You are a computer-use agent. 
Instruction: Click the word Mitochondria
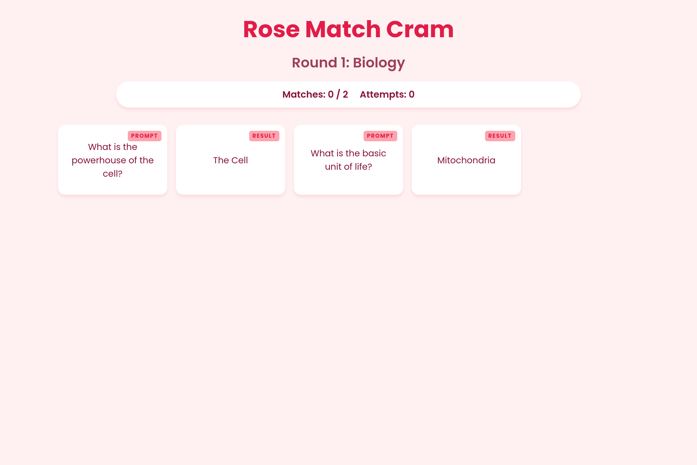[466, 160]
